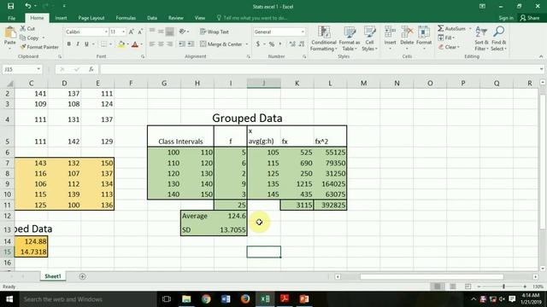The width and height of the screenshot is (547, 307).
Task: Click the Tell me what you want search box
Action: 252,18
